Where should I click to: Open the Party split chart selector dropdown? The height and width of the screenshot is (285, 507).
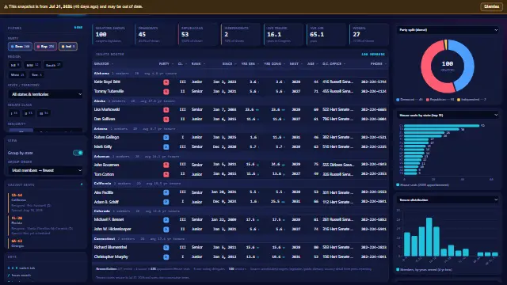coord(448,30)
